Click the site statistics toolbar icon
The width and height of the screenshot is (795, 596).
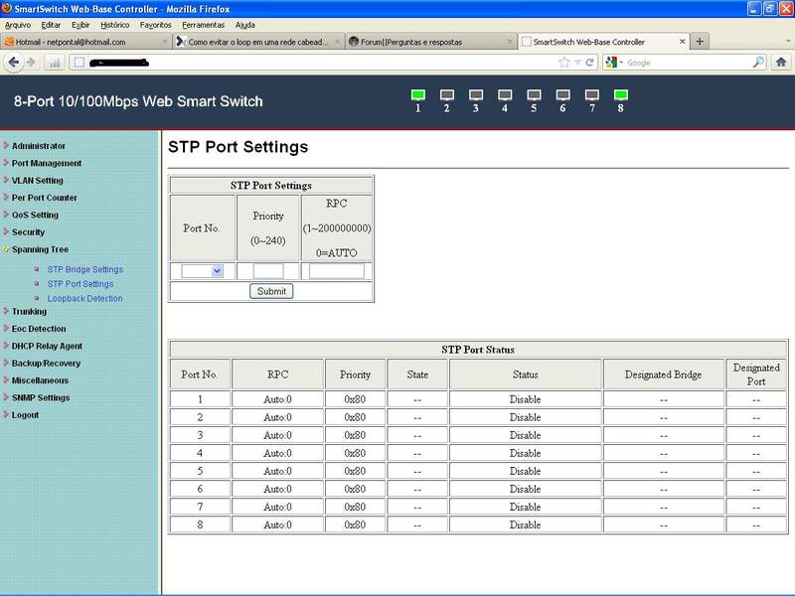pos(55,63)
